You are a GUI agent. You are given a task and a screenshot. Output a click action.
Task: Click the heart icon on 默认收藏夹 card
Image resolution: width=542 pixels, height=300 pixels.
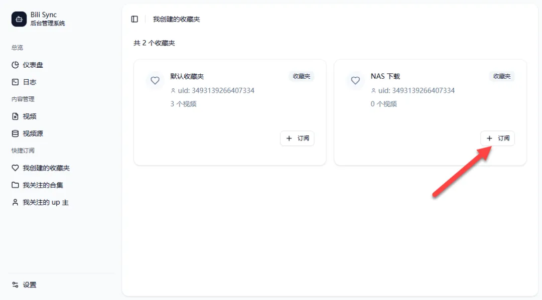(x=155, y=81)
